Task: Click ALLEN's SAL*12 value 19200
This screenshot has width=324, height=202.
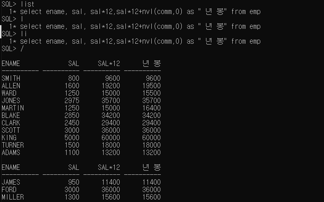Action: pyautogui.click(x=111, y=86)
